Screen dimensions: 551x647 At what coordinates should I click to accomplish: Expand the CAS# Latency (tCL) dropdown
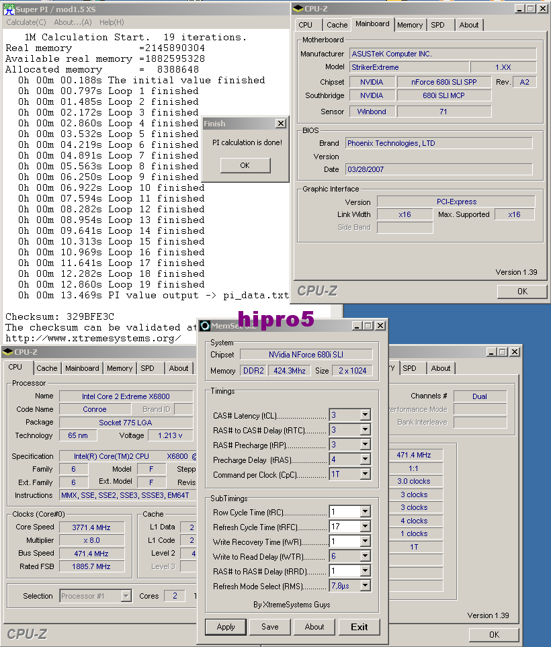point(366,415)
